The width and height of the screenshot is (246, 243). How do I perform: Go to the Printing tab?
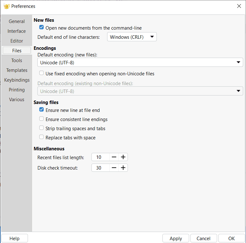click(x=17, y=90)
